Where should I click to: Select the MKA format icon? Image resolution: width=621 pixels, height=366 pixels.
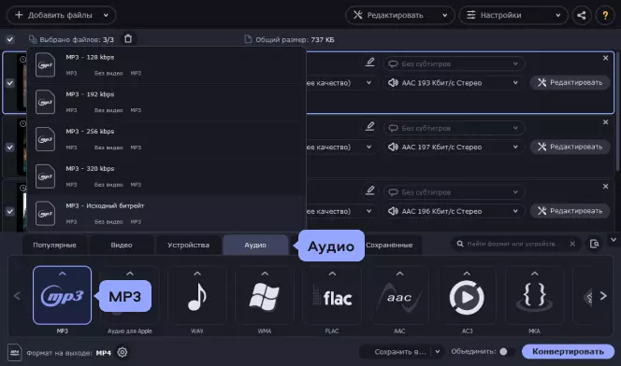coord(534,295)
